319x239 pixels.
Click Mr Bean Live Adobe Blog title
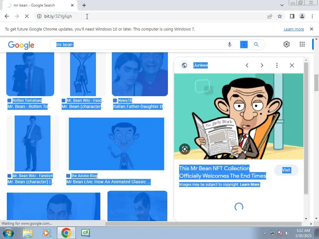pos(108,182)
